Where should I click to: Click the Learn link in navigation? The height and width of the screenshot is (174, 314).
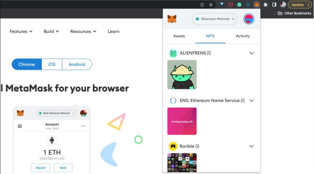[x=114, y=31]
